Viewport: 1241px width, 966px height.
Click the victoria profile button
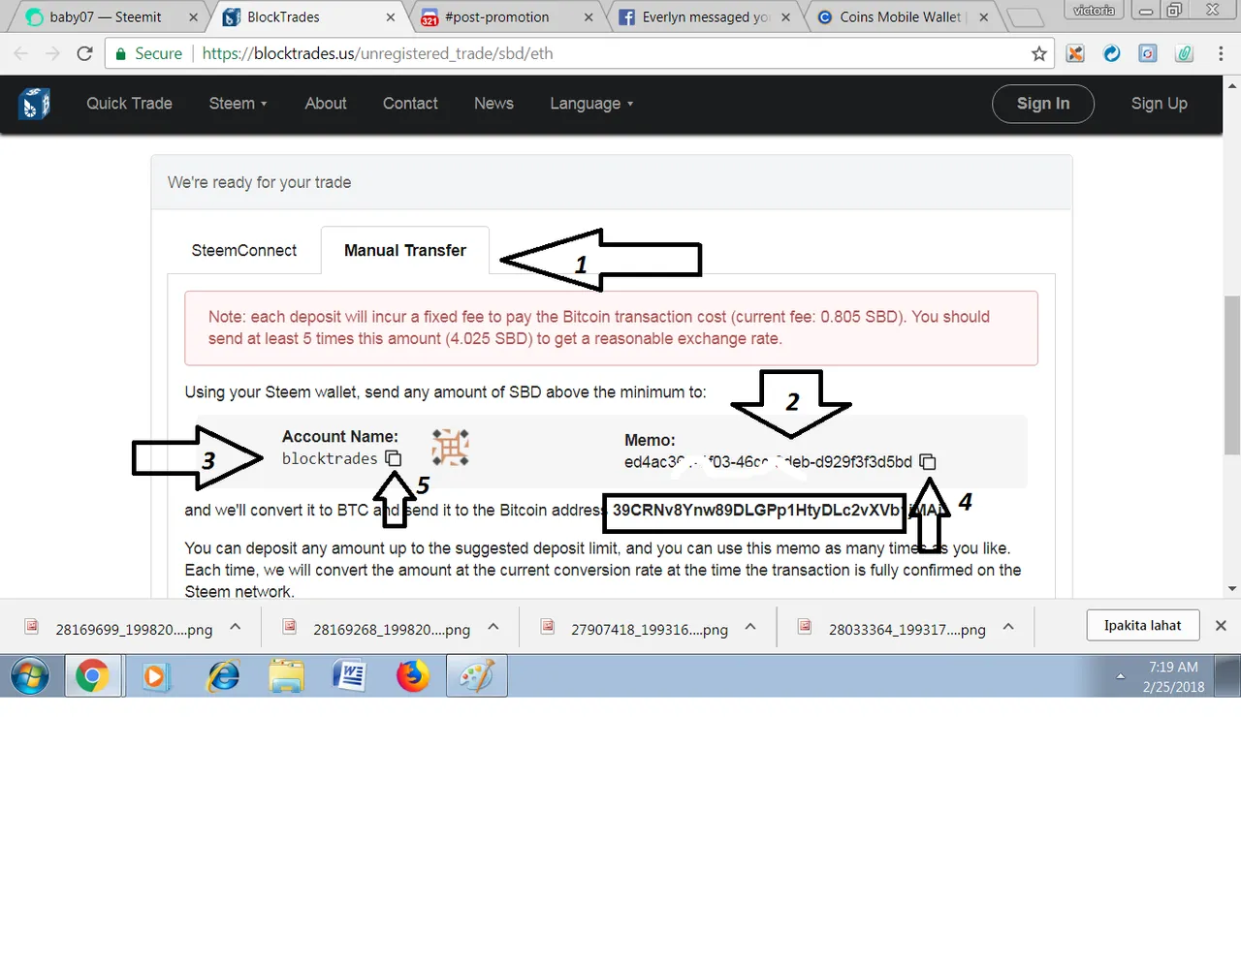1094,11
